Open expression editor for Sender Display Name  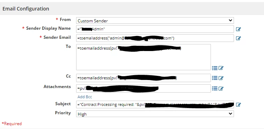click(238, 29)
